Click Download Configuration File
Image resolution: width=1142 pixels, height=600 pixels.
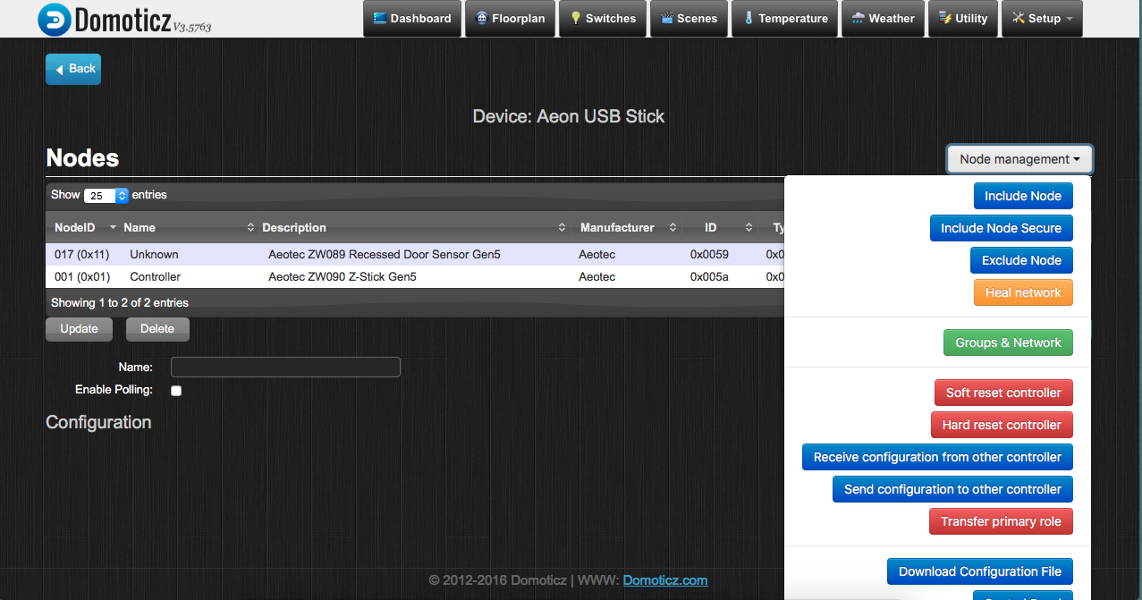point(980,571)
